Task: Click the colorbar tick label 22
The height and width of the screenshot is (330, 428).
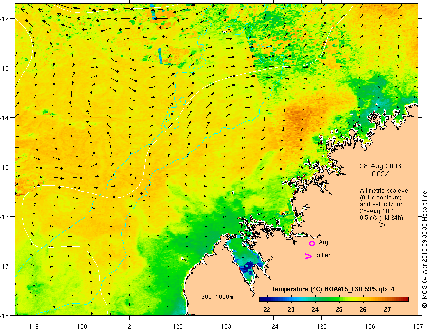Action: [267, 310]
